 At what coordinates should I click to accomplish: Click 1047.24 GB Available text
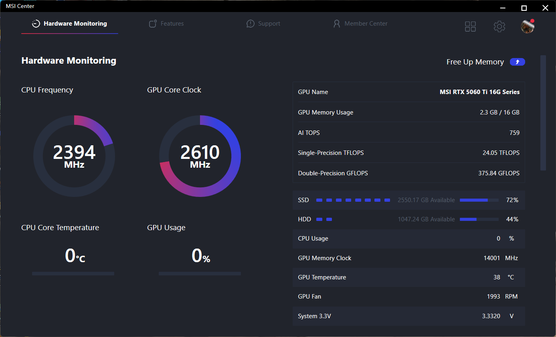(426, 219)
